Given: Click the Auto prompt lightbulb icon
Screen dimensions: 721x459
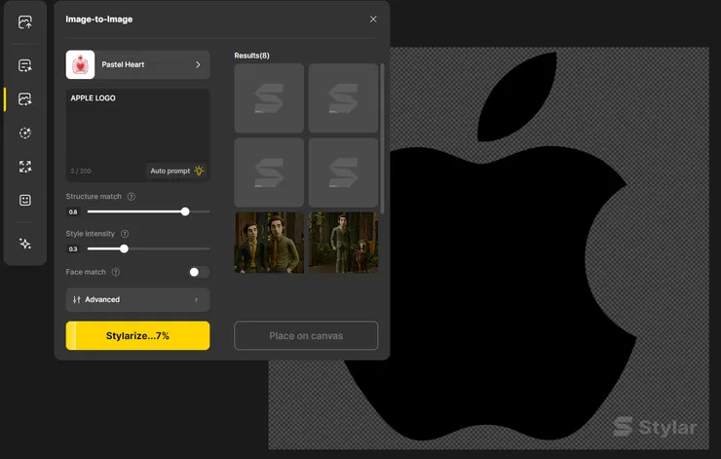Looking at the screenshot, I should pos(199,171).
